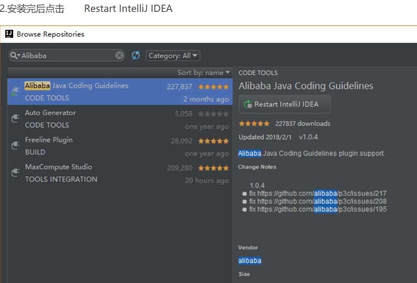Click TOOLS INTEGRATION category label
Viewport: 417px width, 283px height.
tap(61, 179)
